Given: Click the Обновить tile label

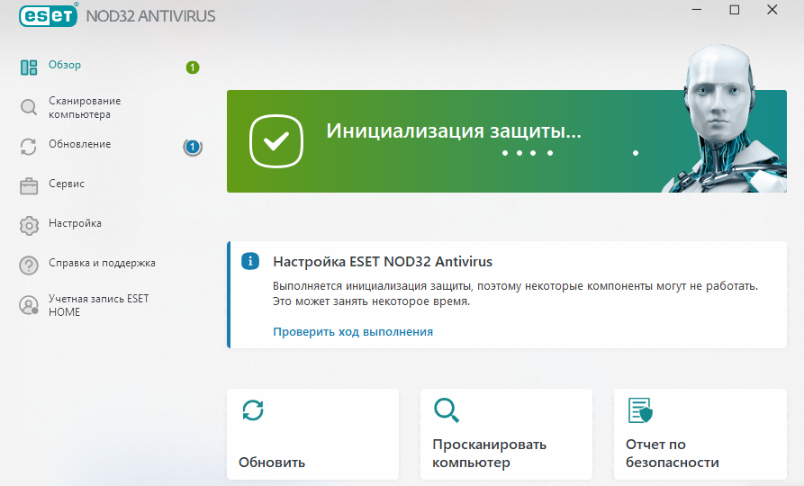Looking at the screenshot, I should click(272, 463).
